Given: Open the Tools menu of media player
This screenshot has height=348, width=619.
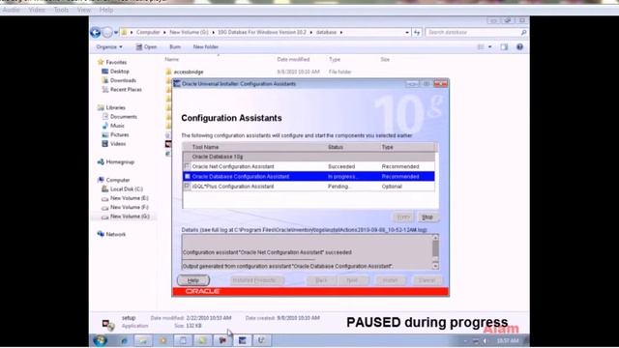Looking at the screenshot, I should click(61, 10).
